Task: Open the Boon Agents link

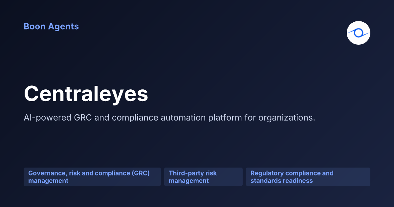Action: coord(51,27)
